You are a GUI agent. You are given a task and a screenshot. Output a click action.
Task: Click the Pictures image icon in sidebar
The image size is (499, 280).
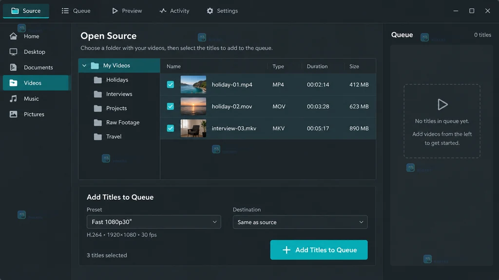tap(13, 114)
